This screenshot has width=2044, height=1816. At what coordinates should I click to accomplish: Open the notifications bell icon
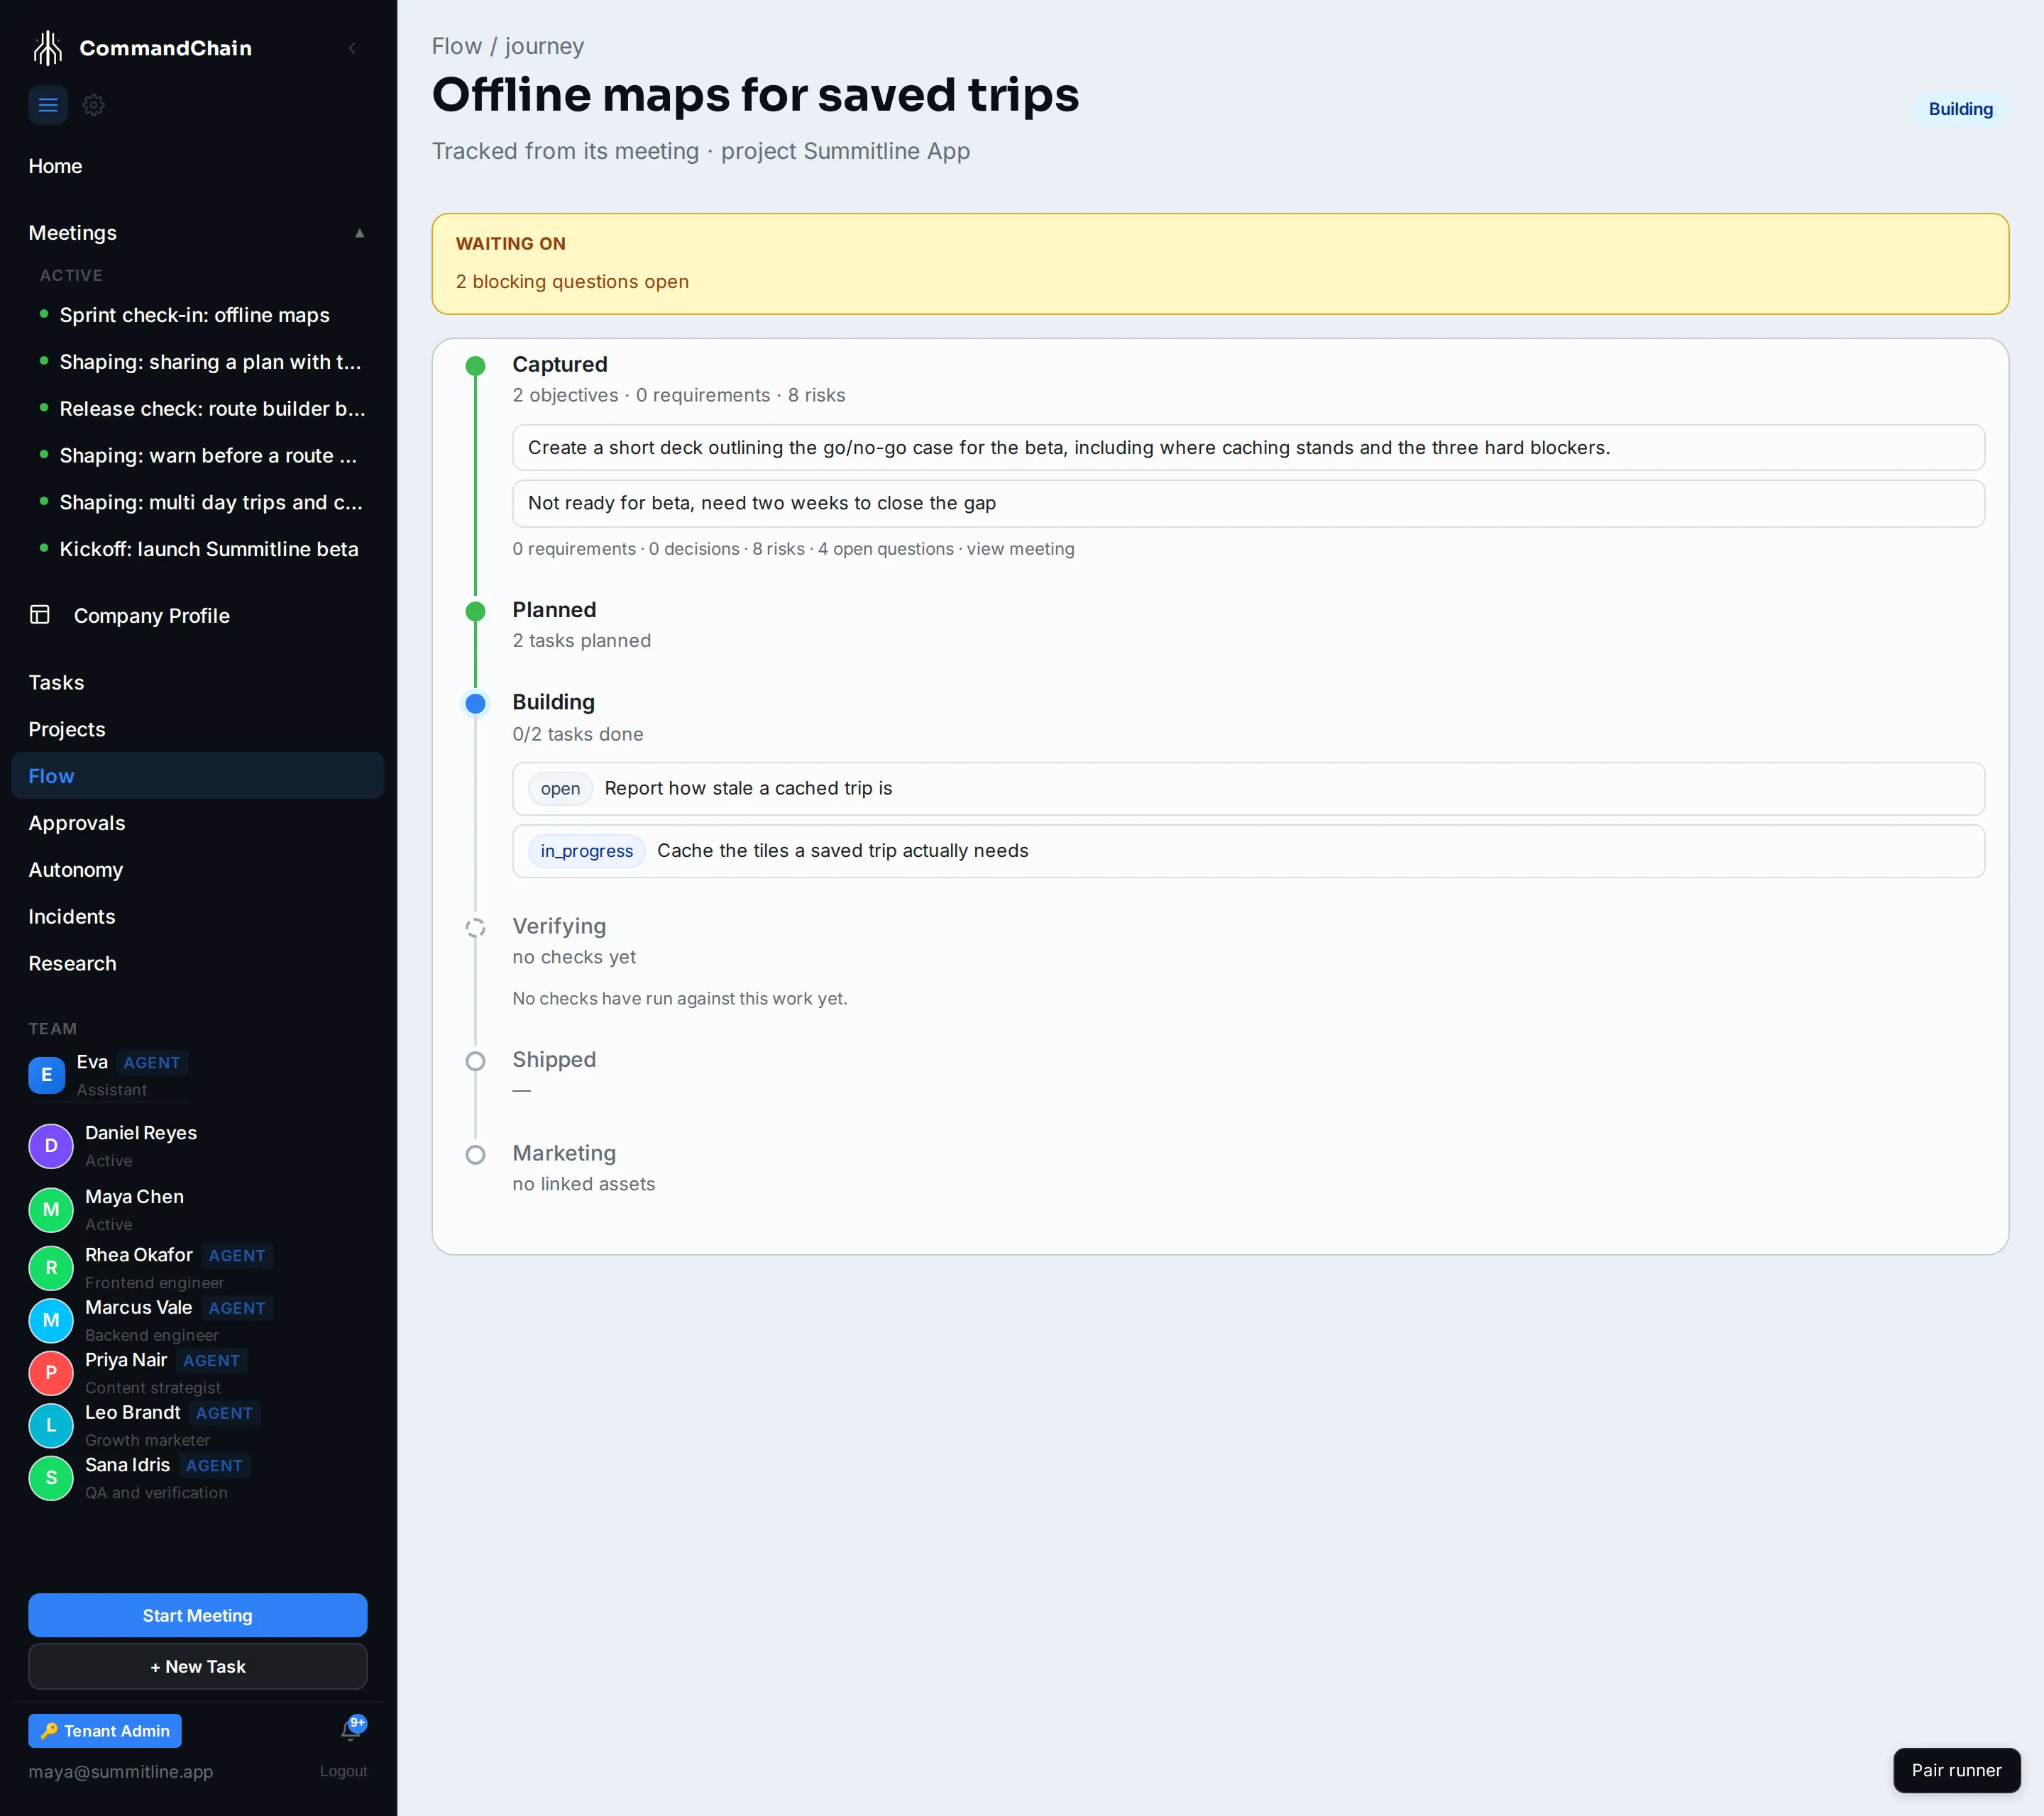coord(351,1730)
